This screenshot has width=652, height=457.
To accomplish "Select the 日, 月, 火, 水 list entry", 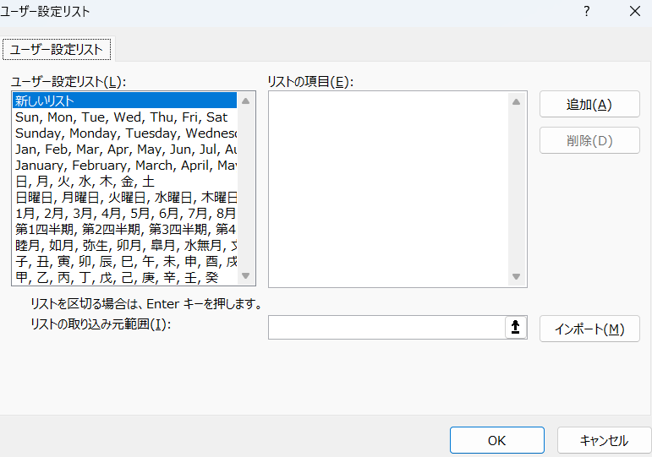I will (85, 182).
